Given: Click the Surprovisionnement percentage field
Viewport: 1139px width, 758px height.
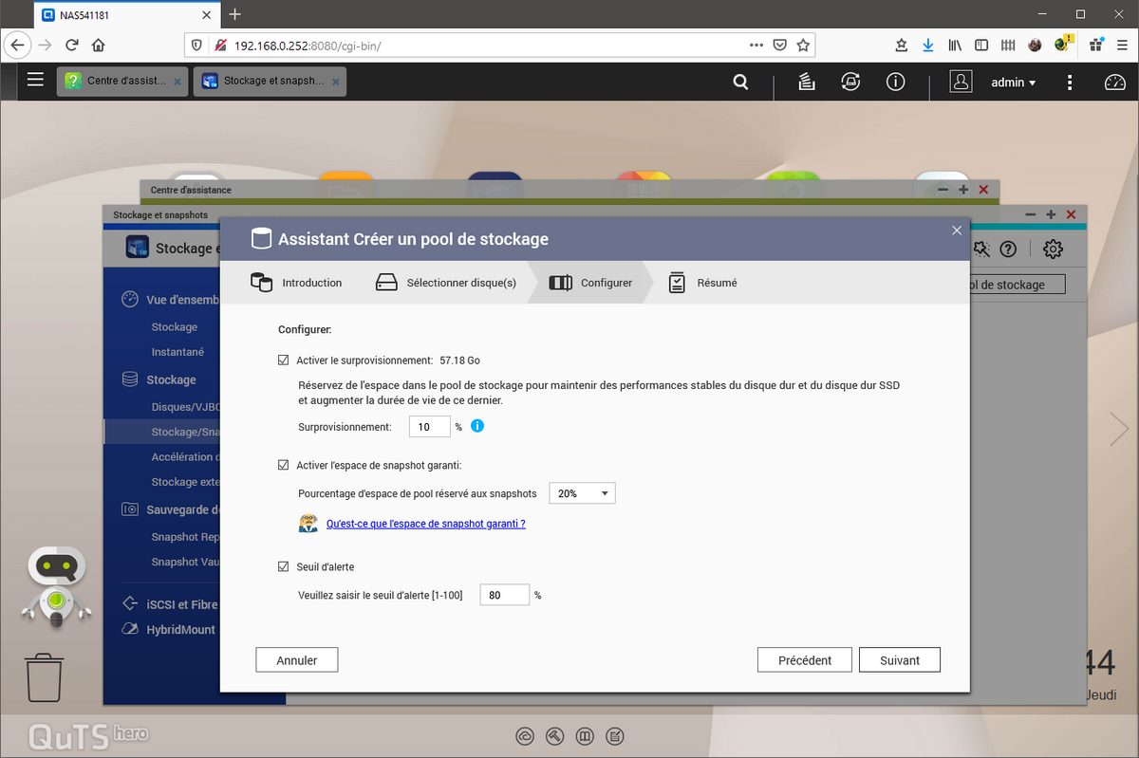Looking at the screenshot, I should pos(429,427).
